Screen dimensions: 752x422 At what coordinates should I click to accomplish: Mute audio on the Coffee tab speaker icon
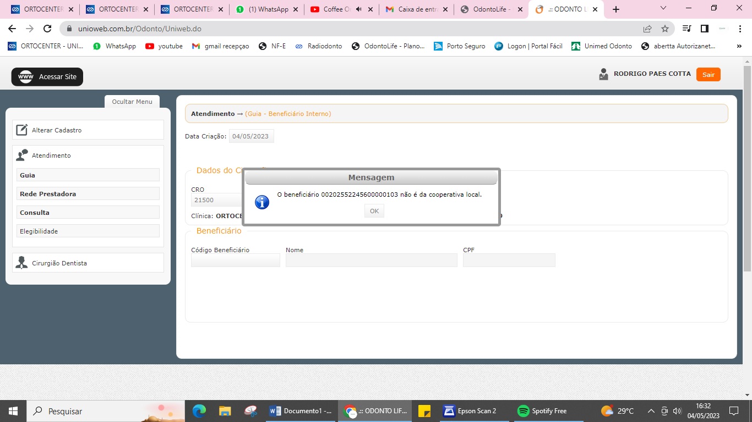[359, 9]
